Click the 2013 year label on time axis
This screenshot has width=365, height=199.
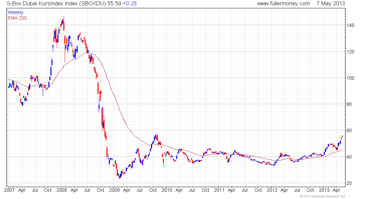pyautogui.click(x=324, y=190)
